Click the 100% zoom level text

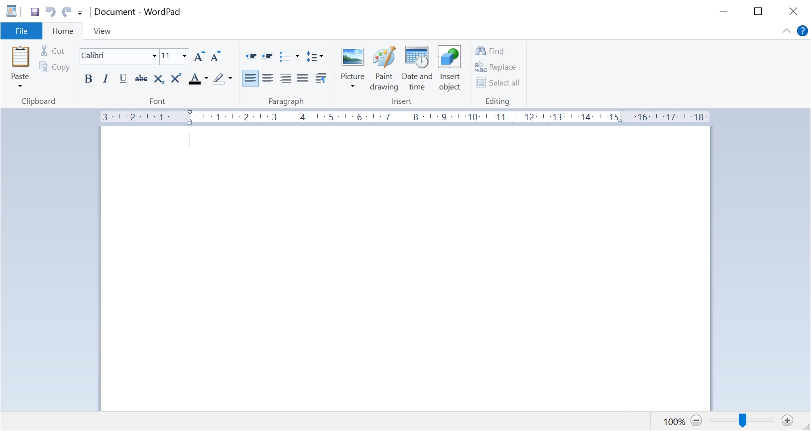[x=674, y=422]
